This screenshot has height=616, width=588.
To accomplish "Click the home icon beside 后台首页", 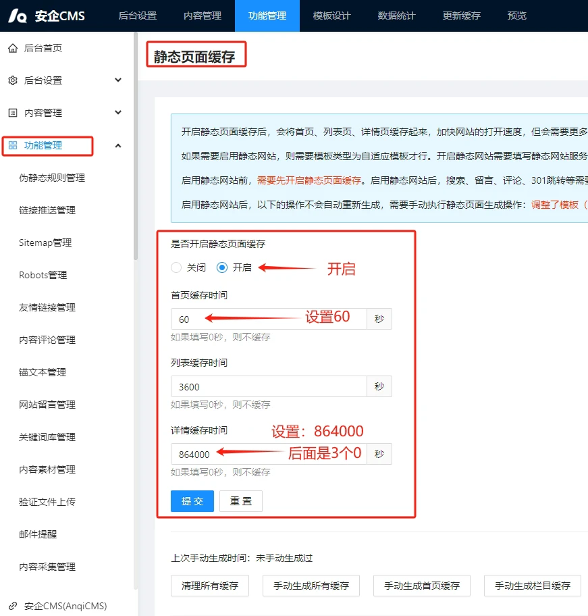I will tap(13, 48).
